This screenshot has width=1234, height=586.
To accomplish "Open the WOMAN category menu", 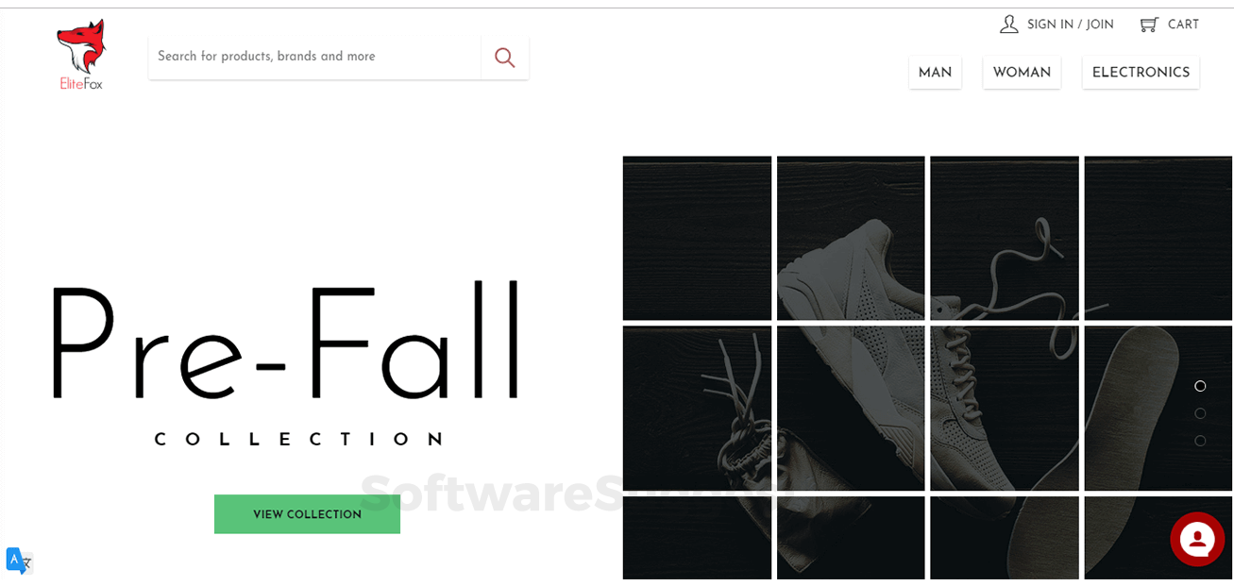I will 1022,73.
